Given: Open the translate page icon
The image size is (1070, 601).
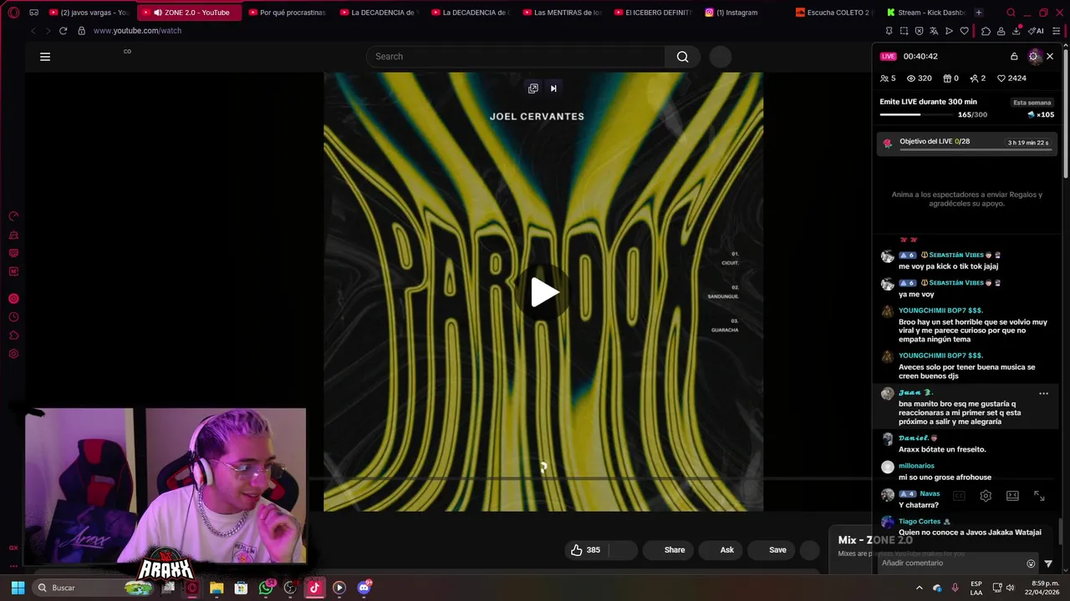Looking at the screenshot, I should 934,31.
